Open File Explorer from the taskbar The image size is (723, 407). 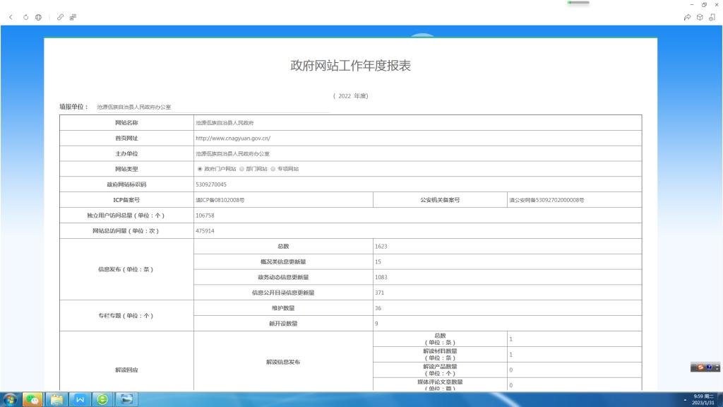coord(56,399)
